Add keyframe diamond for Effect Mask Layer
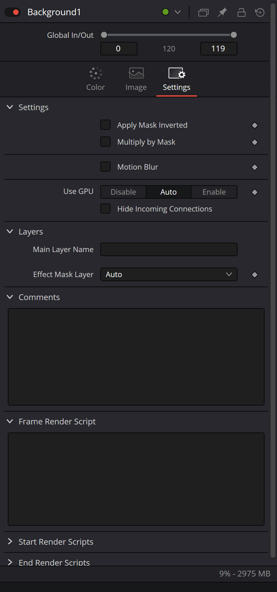 [255, 275]
